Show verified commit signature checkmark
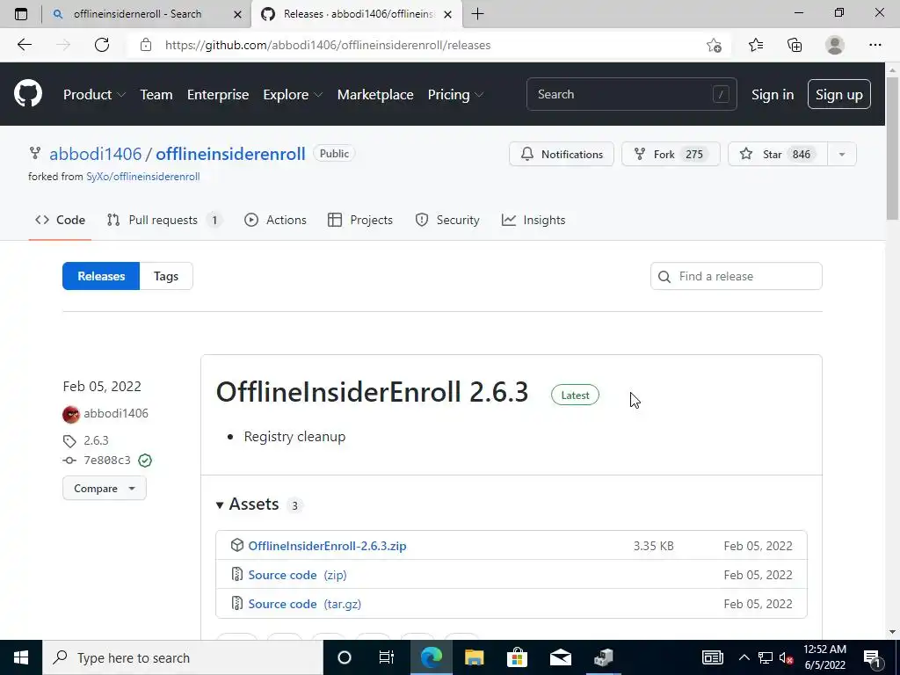 [145, 461]
